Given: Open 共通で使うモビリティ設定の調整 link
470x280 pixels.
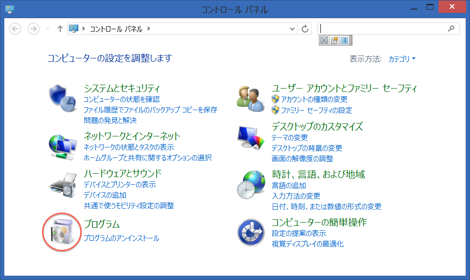Looking at the screenshot, I should click(x=129, y=206).
